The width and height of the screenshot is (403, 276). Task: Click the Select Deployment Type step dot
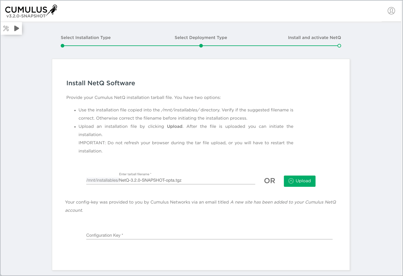201,46
